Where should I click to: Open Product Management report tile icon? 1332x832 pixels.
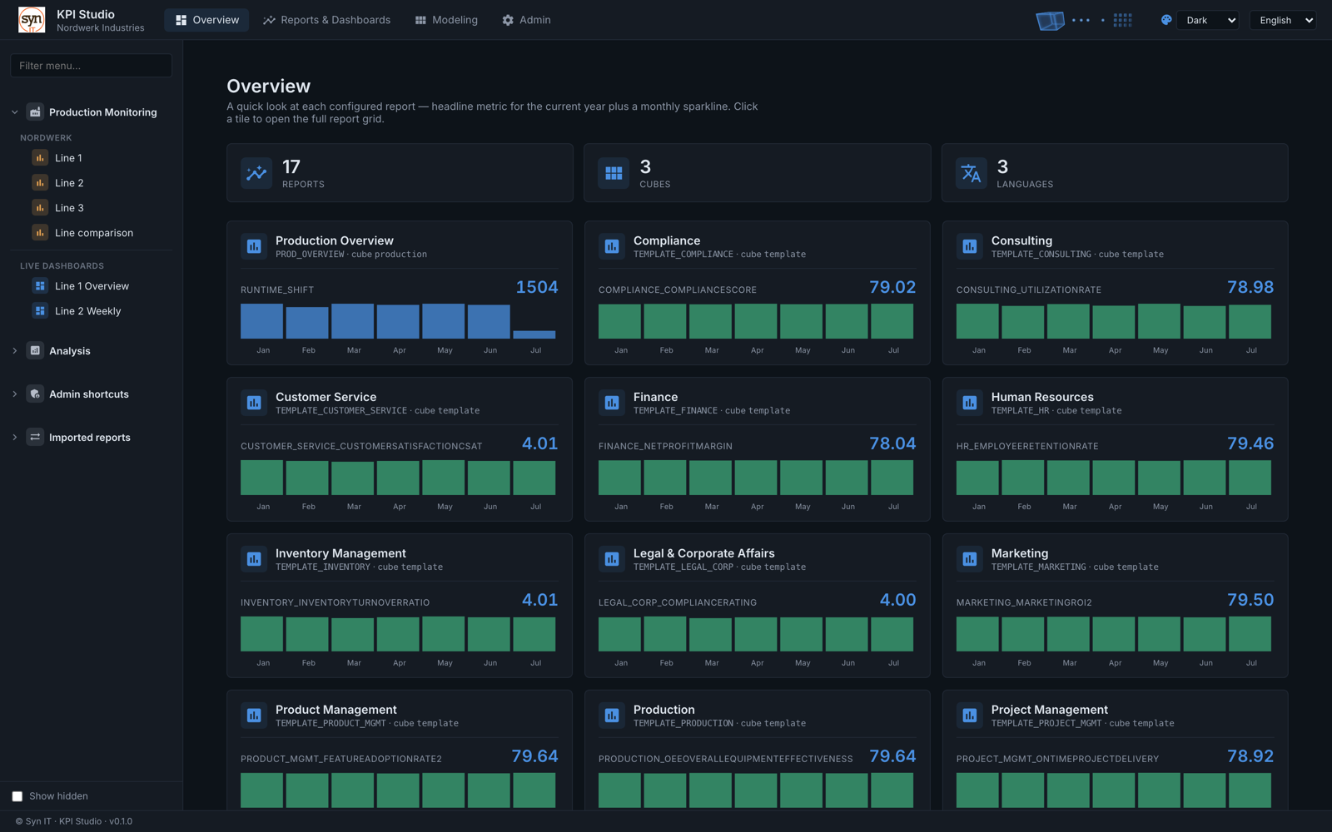click(x=254, y=716)
